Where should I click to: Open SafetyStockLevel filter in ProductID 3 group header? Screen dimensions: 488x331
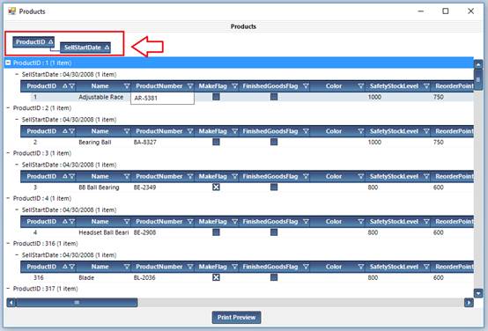tap(426, 176)
